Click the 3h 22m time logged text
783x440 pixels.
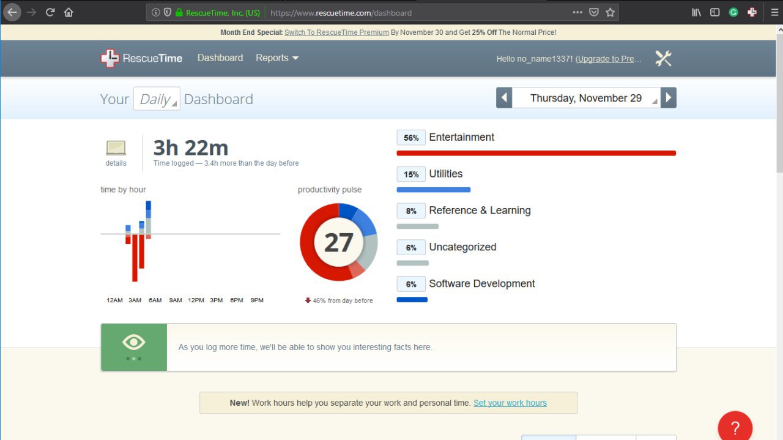click(190, 147)
